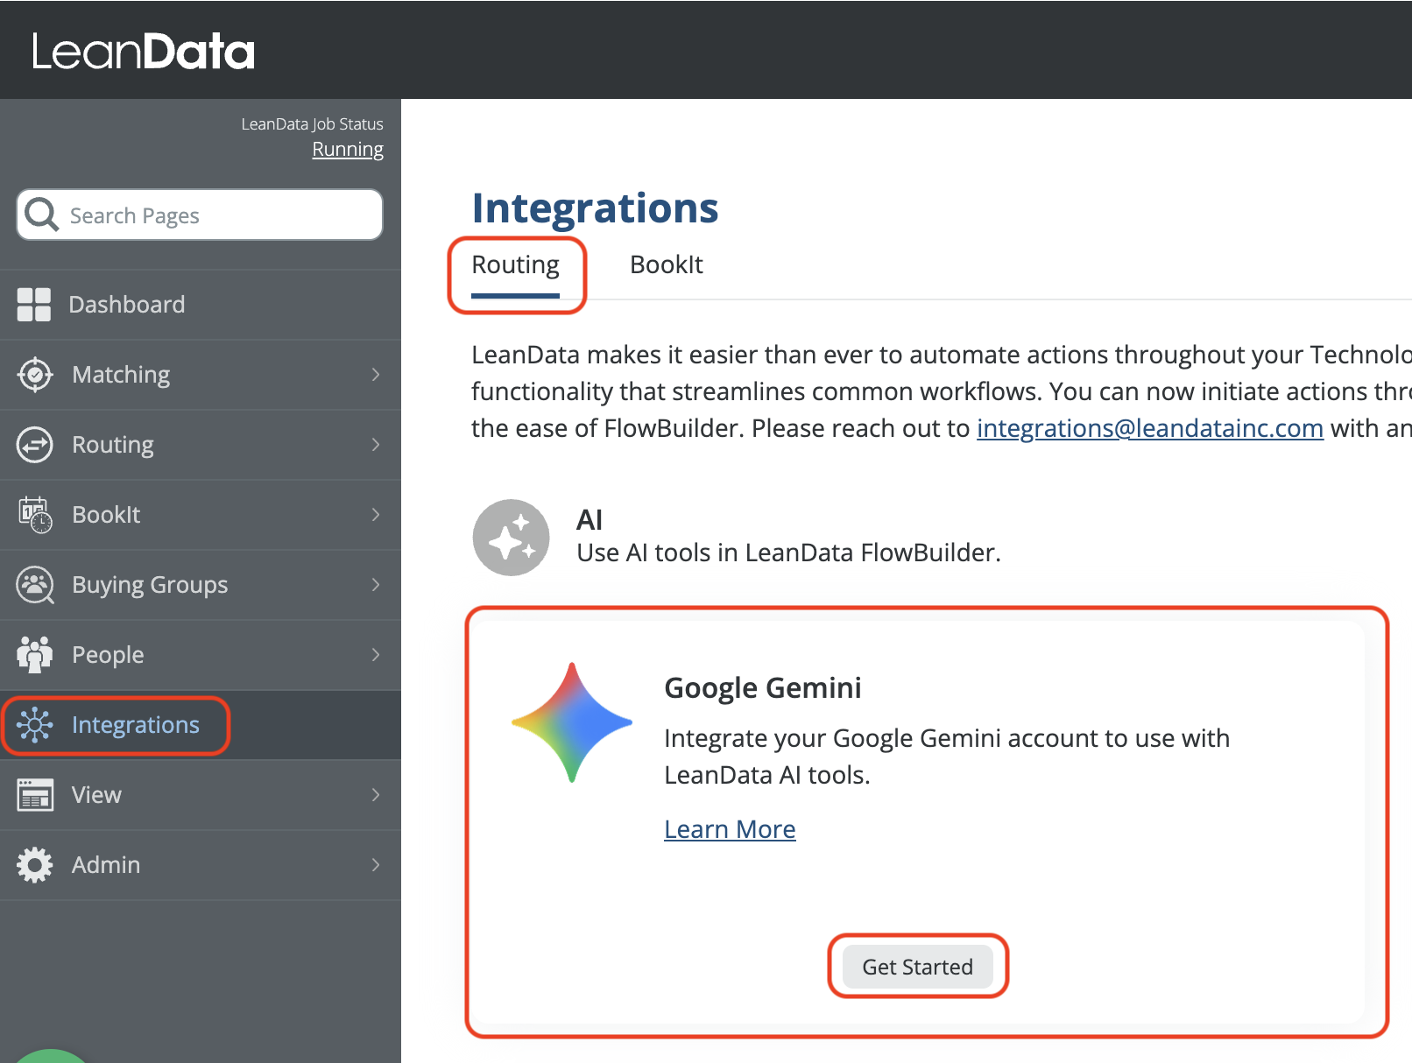
Task: Expand the Admin section chevron
Action: tap(376, 865)
